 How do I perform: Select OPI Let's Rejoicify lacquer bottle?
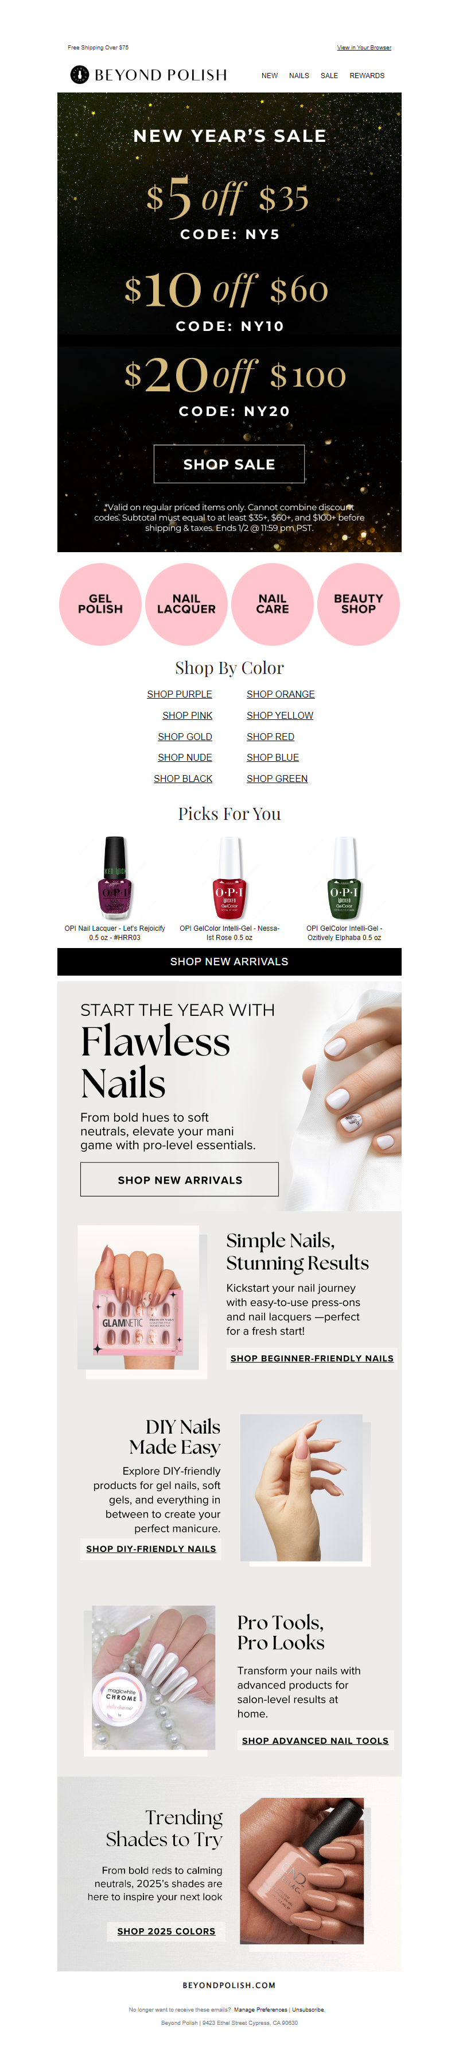coord(115,878)
